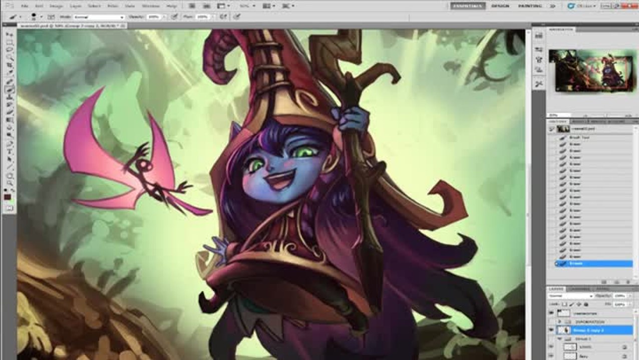The height and width of the screenshot is (360, 639).
Task: Select the Gradient tool
Action: (10, 120)
